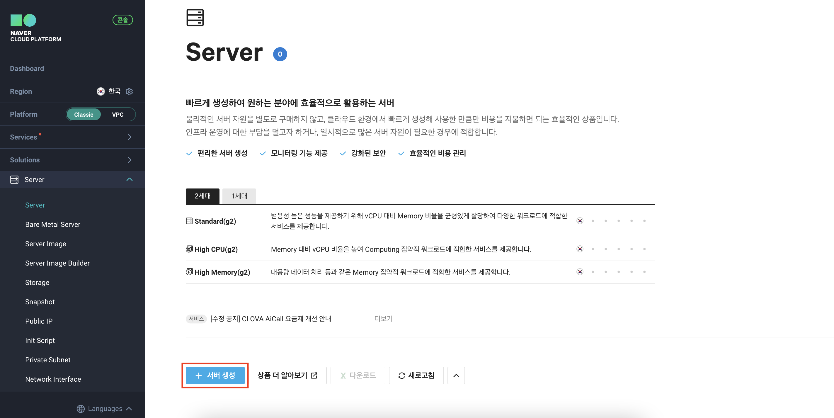834x418 pixels.
Task: Open Bare Metal Server in sidebar
Action: [x=53, y=224]
